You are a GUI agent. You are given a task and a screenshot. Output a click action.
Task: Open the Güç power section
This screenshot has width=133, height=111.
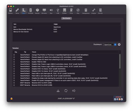tap(78, 11)
